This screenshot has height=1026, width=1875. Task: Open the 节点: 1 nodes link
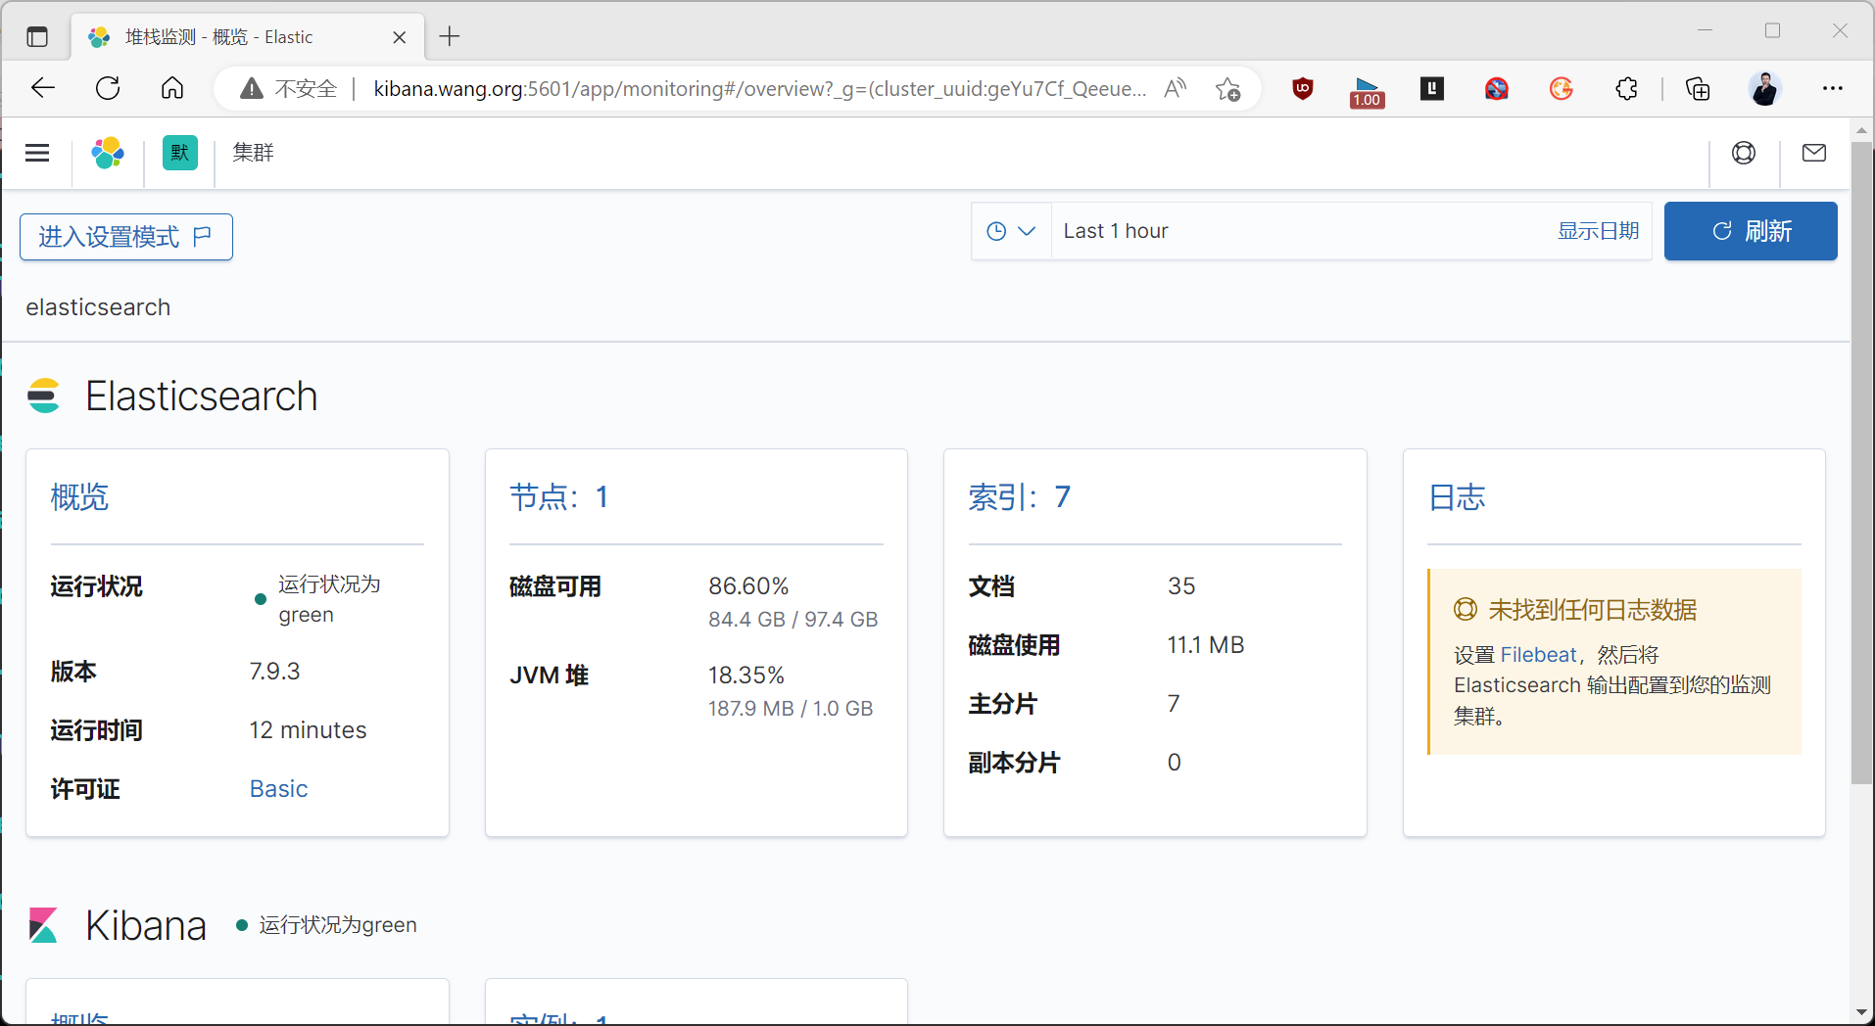pos(558,497)
